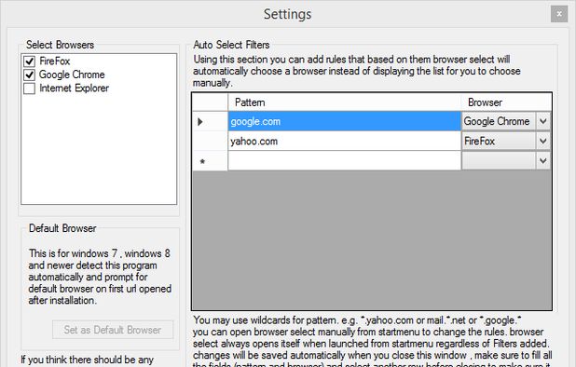Close the Settings window
The width and height of the screenshot is (576, 367).
pos(559,14)
